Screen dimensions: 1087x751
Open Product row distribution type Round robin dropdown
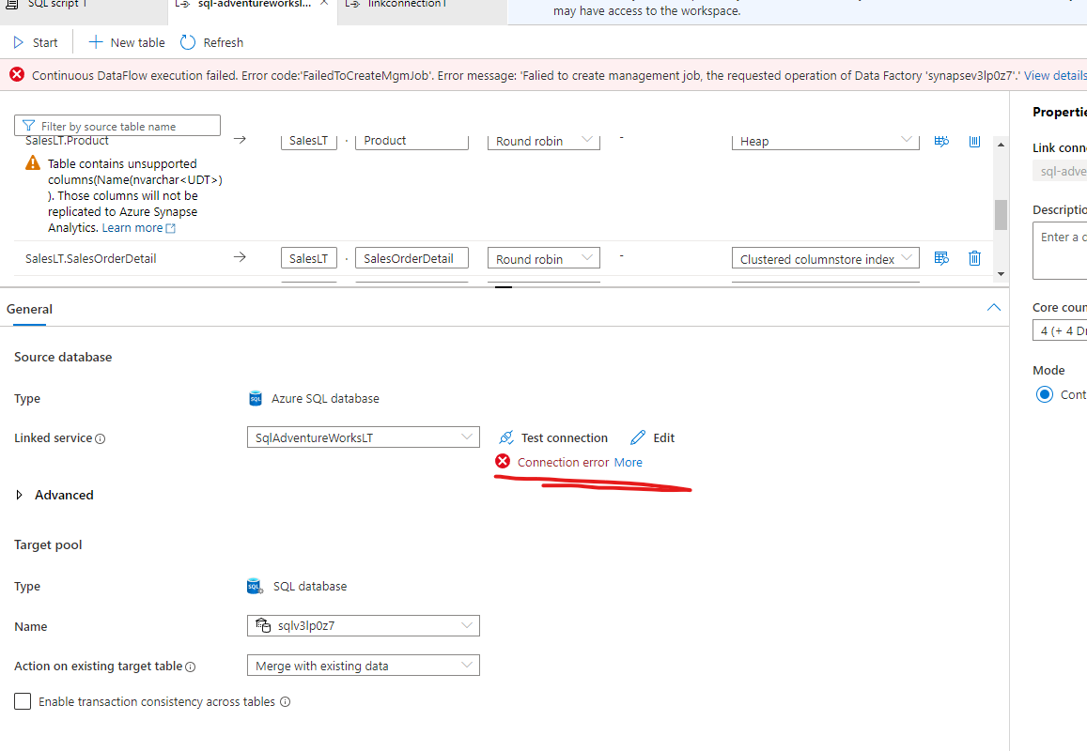coord(543,141)
